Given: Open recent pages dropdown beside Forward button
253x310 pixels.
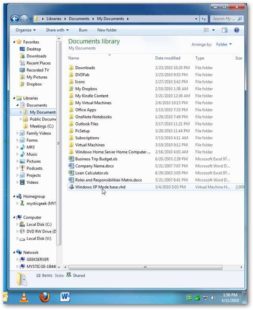Looking at the screenshot, I should click(x=30, y=19).
